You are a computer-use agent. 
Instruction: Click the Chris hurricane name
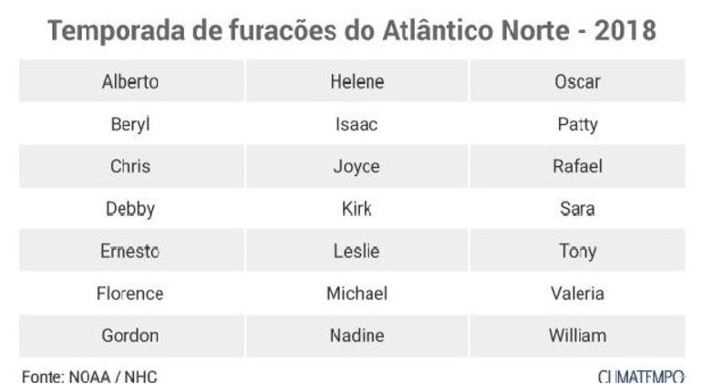[x=131, y=166]
